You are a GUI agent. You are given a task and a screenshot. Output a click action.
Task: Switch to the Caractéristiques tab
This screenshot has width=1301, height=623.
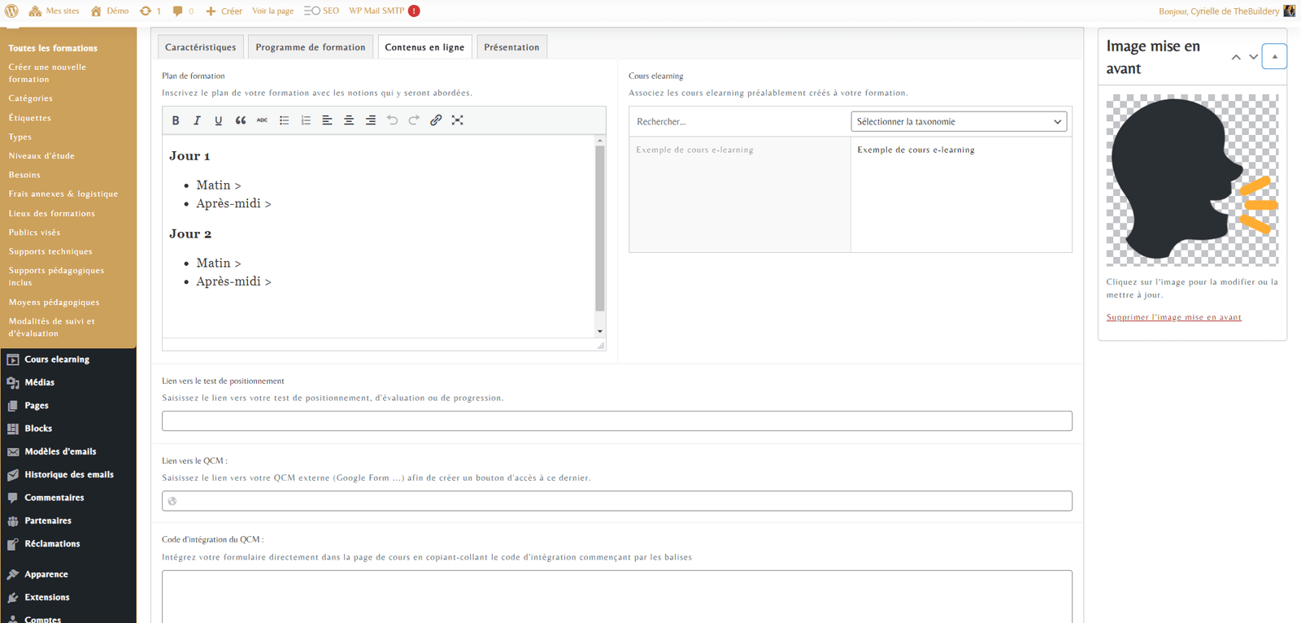click(x=201, y=47)
